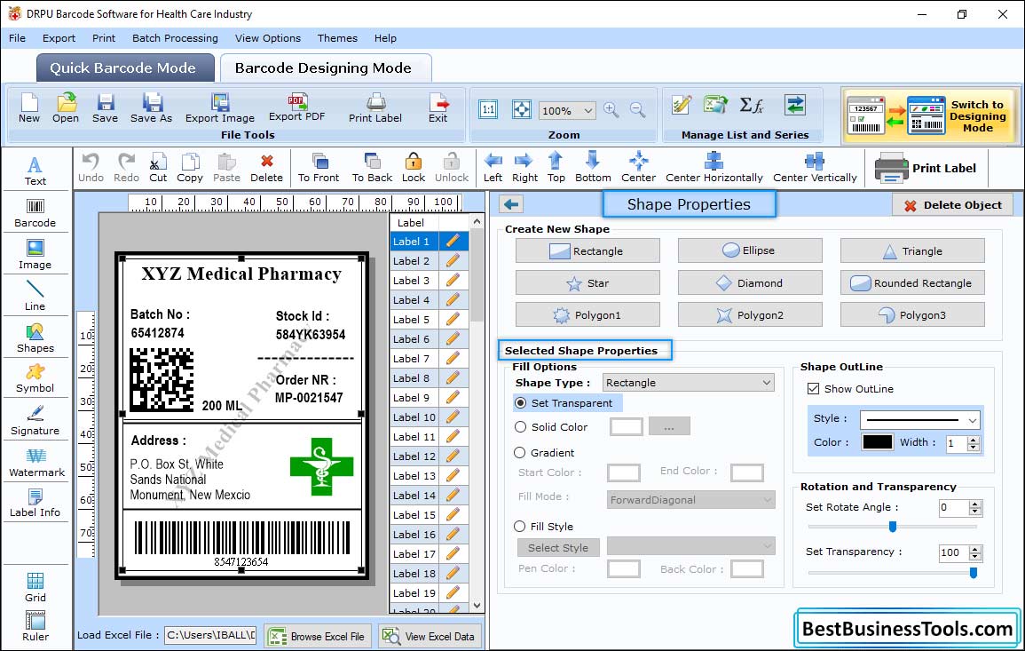This screenshot has width=1025, height=651.
Task: Toggle the Grid option
Action: (35, 588)
